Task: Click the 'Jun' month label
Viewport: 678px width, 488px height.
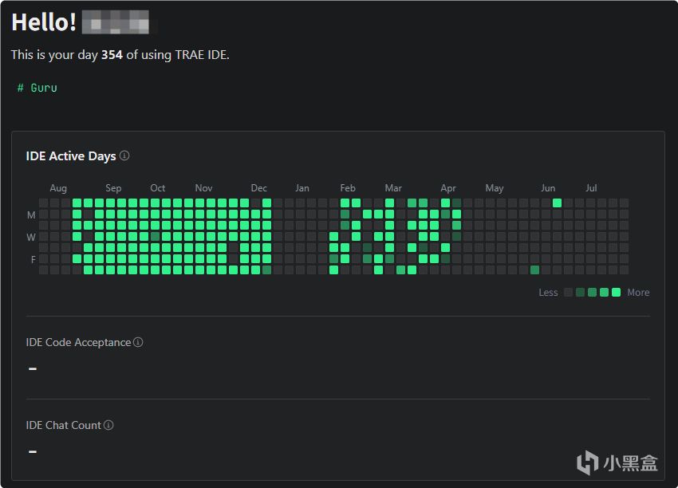Action: coord(548,188)
